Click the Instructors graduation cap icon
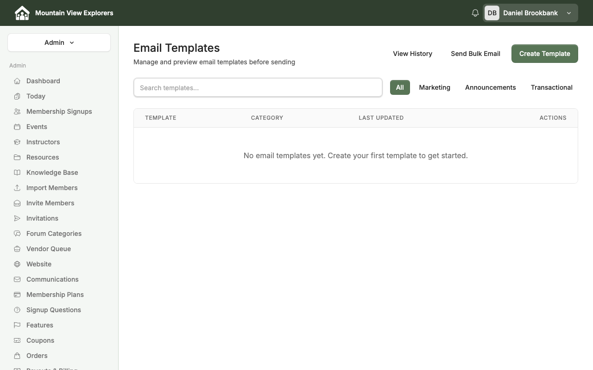593x370 pixels. coord(17,142)
